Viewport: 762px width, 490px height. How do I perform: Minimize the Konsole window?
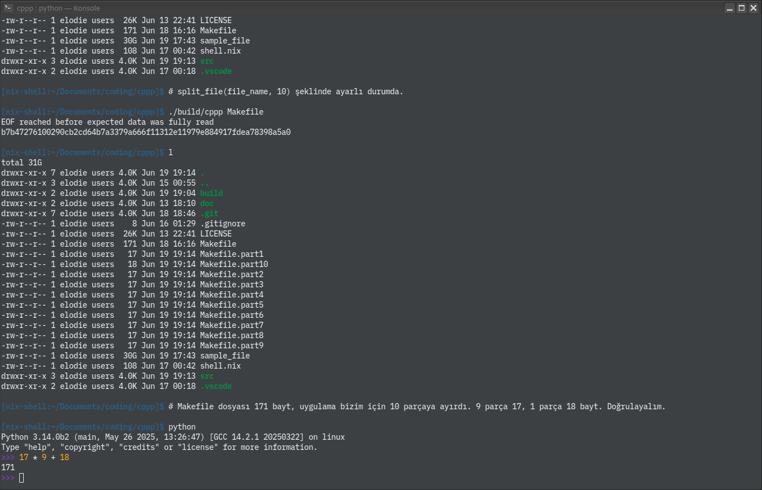730,7
